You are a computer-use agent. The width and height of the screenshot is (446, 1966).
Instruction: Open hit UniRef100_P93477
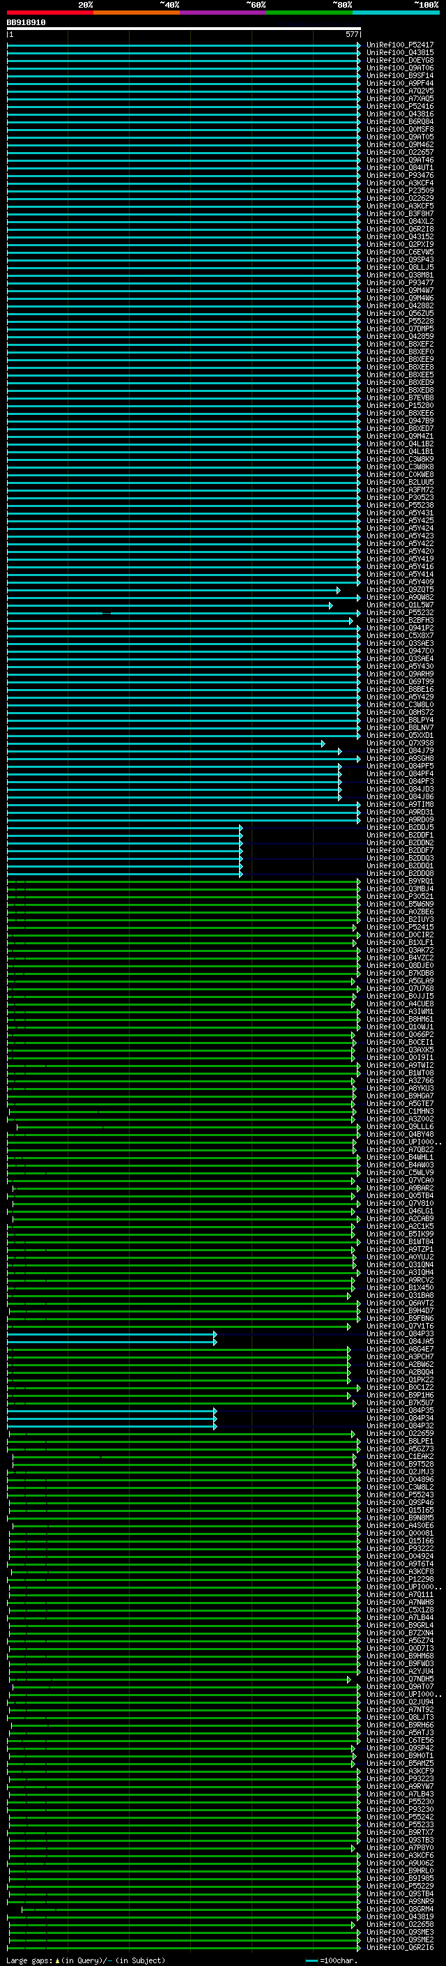pyautogui.click(x=399, y=282)
